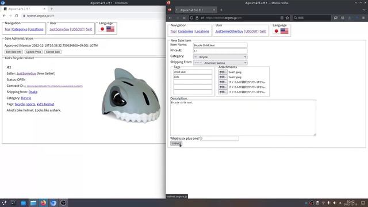The height and width of the screenshot is (207, 368).
Task: Close the Chromium Ægora tab
Action: coord(44,9)
